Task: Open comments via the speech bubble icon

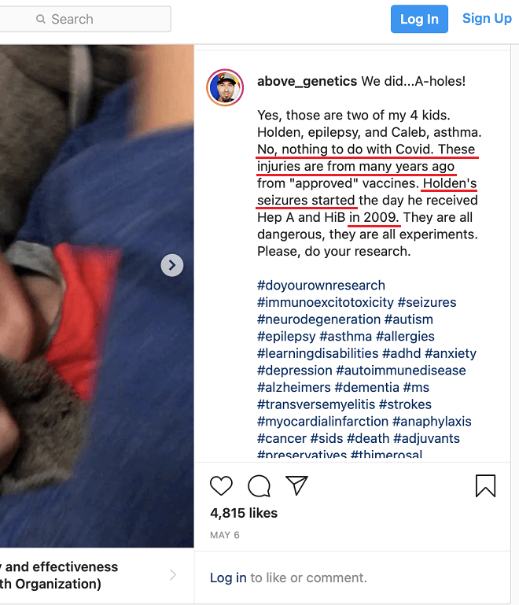Action: pos(259,485)
